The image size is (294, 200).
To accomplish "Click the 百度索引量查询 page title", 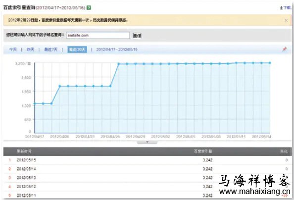I will 19,8.
